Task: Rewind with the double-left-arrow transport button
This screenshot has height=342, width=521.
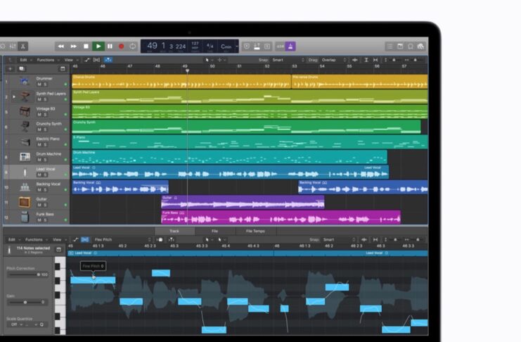Action: point(61,46)
